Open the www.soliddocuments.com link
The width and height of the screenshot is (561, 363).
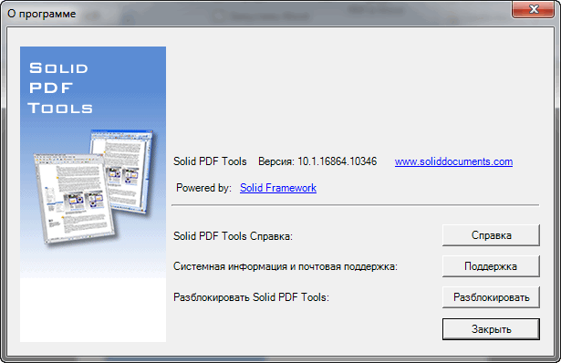click(453, 161)
